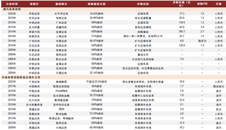This screenshot has height=130, width=226.
Task: Click the 73.79%股权 cell
Action: point(97,114)
